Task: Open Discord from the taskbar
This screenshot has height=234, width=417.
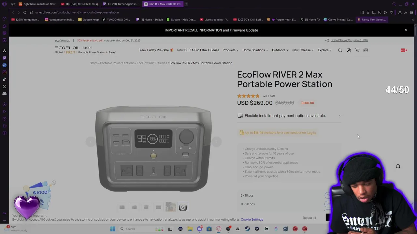Action: (199, 229)
